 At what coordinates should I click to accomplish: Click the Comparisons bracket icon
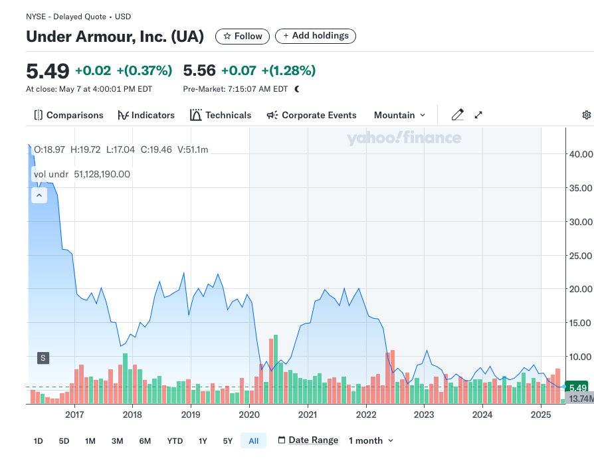(x=39, y=115)
